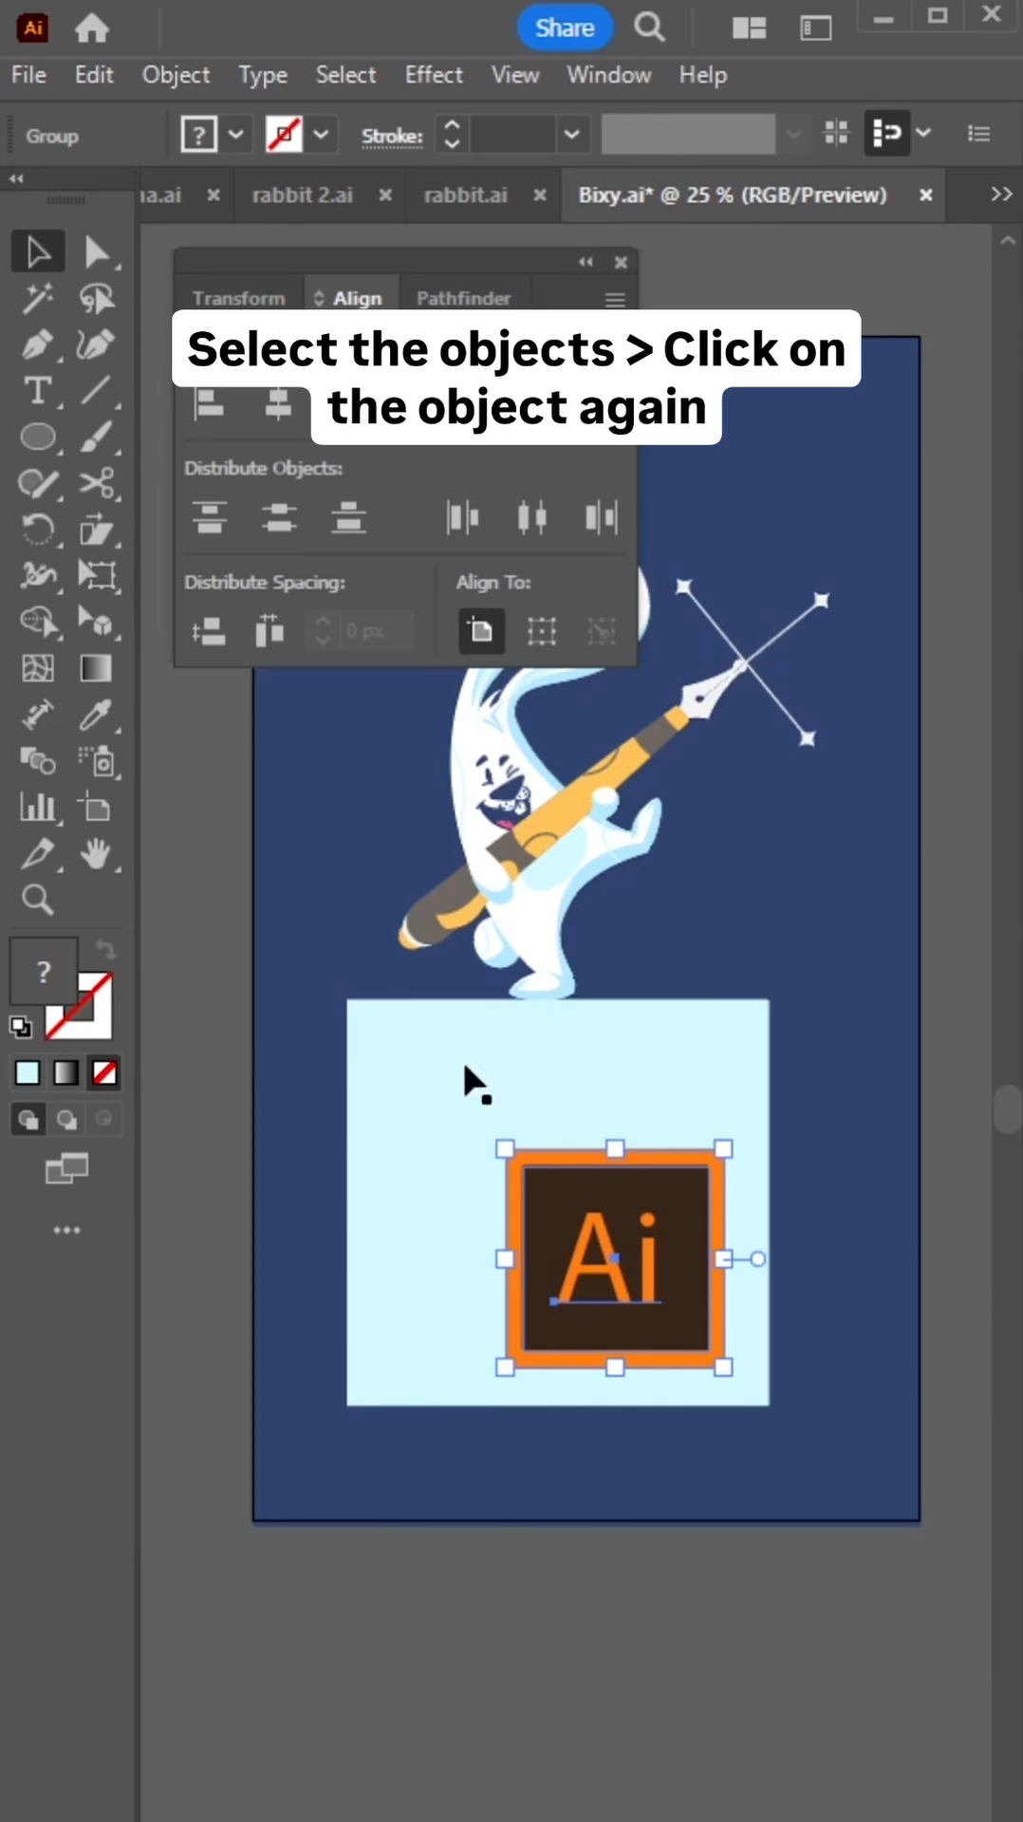Switch to the Transform tab
This screenshot has width=1023, height=1822.
pyautogui.click(x=238, y=298)
